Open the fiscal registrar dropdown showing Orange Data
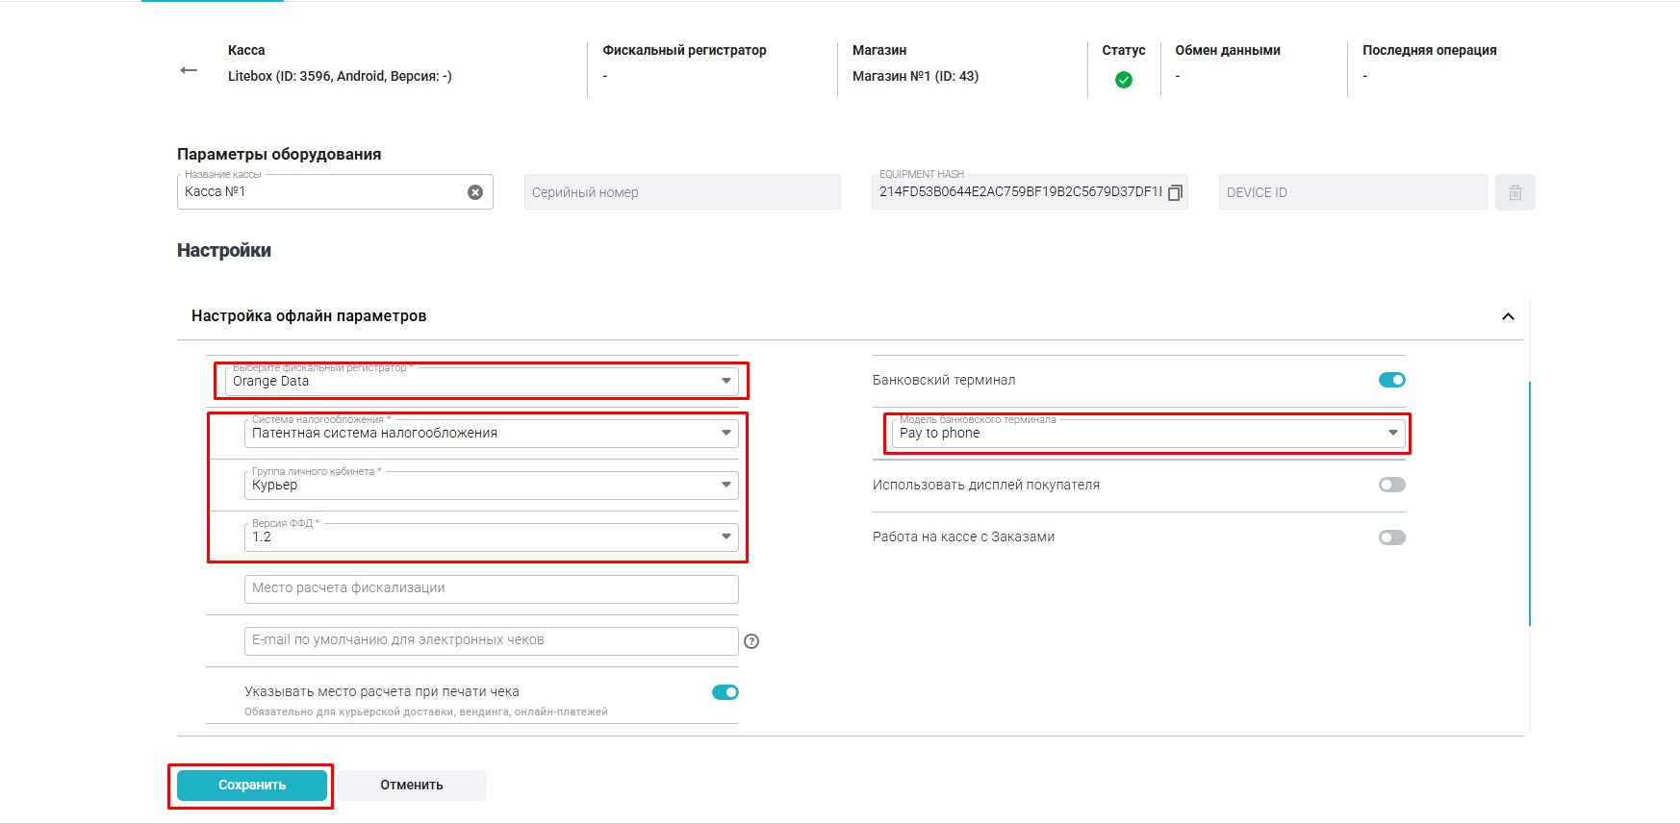Image resolution: width=1680 pixels, height=824 pixels. tap(481, 382)
